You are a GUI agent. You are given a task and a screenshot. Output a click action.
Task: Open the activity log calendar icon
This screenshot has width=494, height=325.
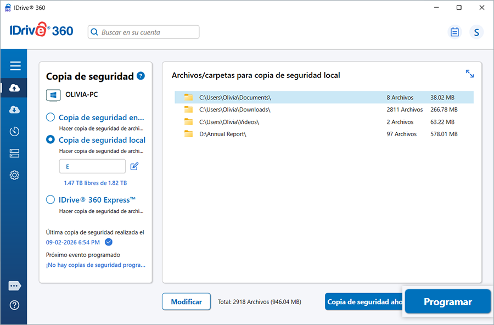point(454,32)
